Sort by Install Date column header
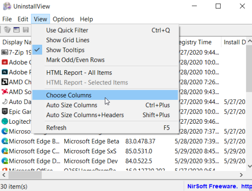252x191 pixels. [x=234, y=42]
